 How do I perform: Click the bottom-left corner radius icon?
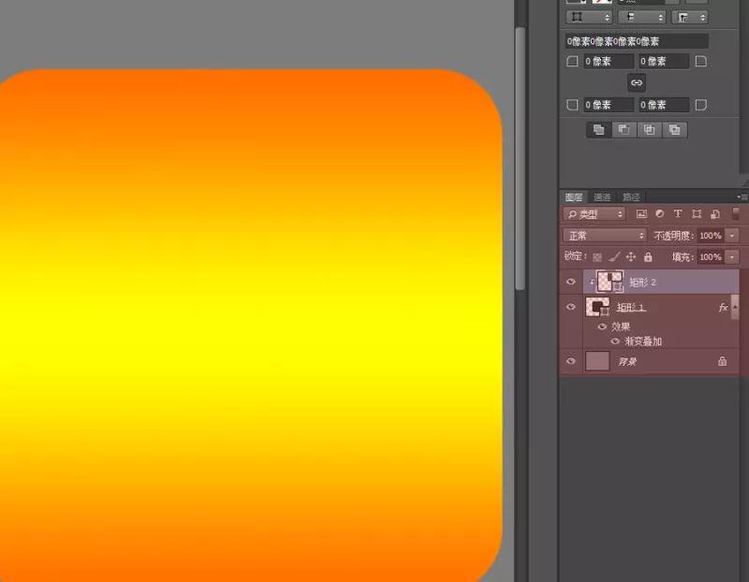pyautogui.click(x=572, y=105)
